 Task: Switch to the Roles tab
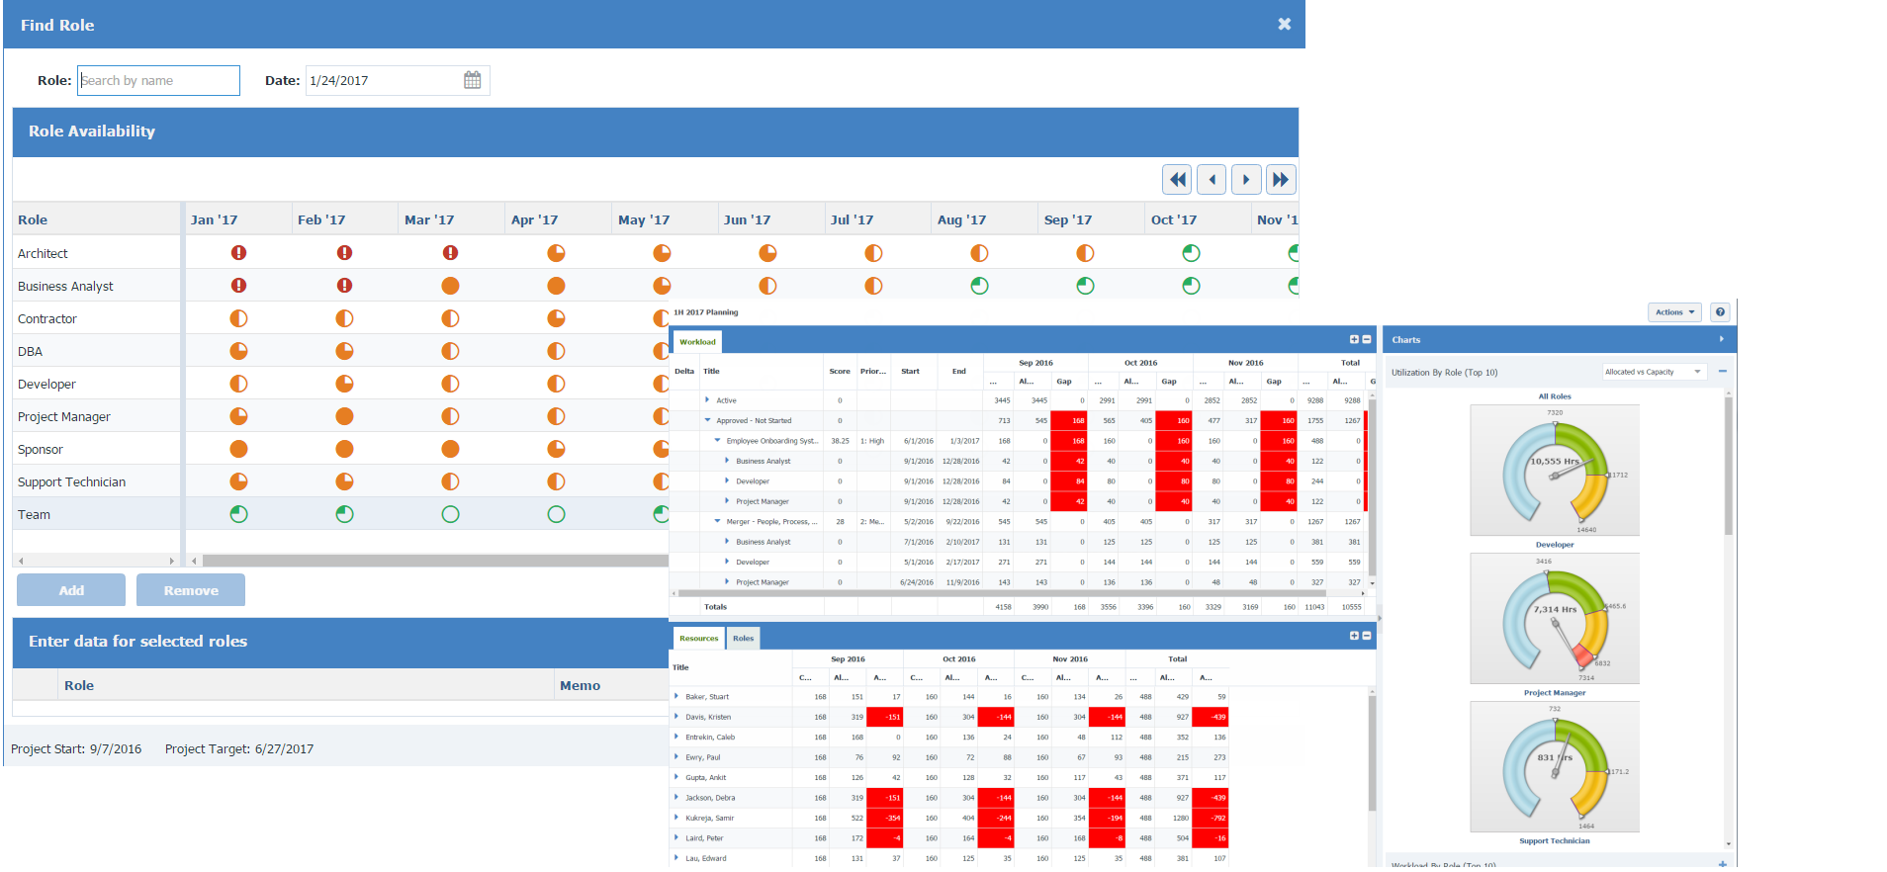pyautogui.click(x=743, y=639)
